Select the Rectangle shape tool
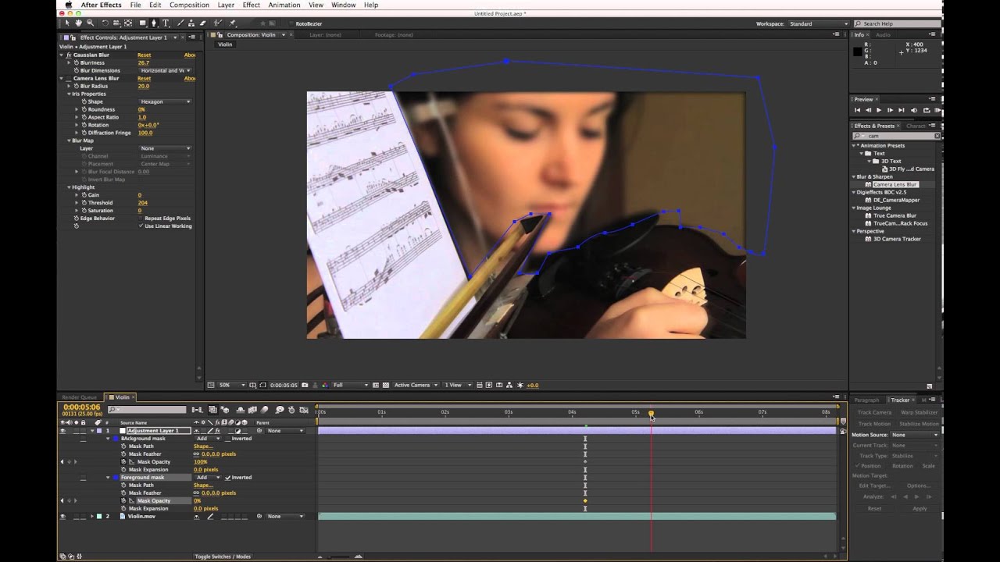 tap(143, 23)
